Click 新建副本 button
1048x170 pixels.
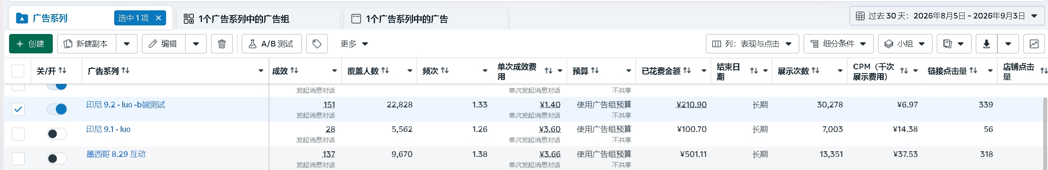[87, 44]
